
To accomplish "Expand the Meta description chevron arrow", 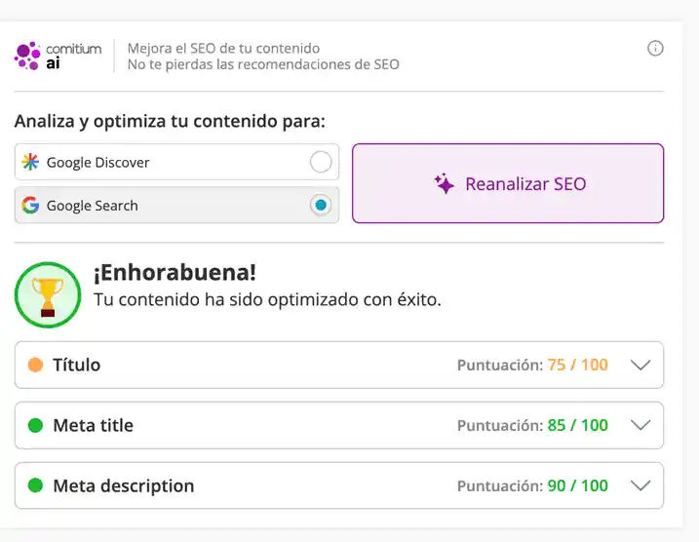I will point(640,485).
